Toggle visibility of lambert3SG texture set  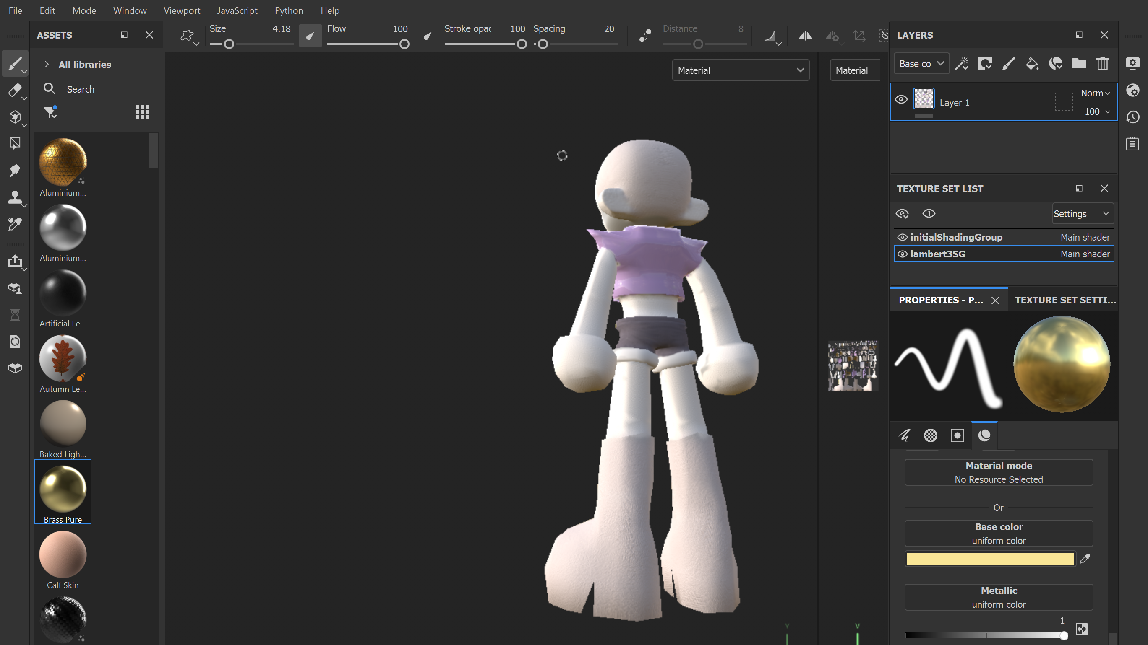point(902,254)
